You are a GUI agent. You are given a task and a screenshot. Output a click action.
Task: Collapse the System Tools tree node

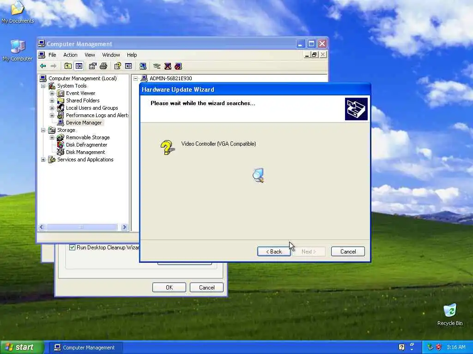[43, 86]
